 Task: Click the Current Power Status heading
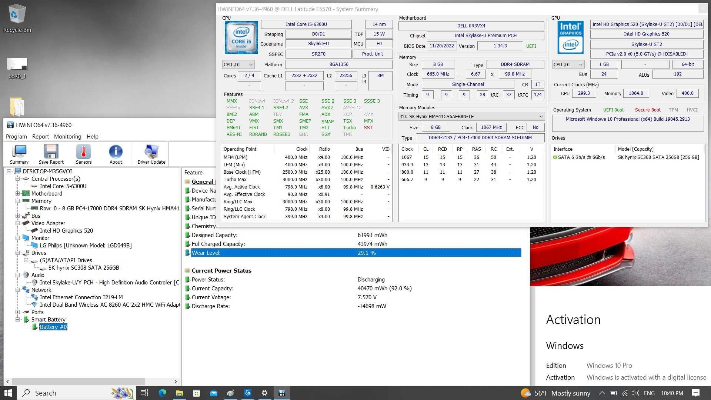tap(221, 270)
